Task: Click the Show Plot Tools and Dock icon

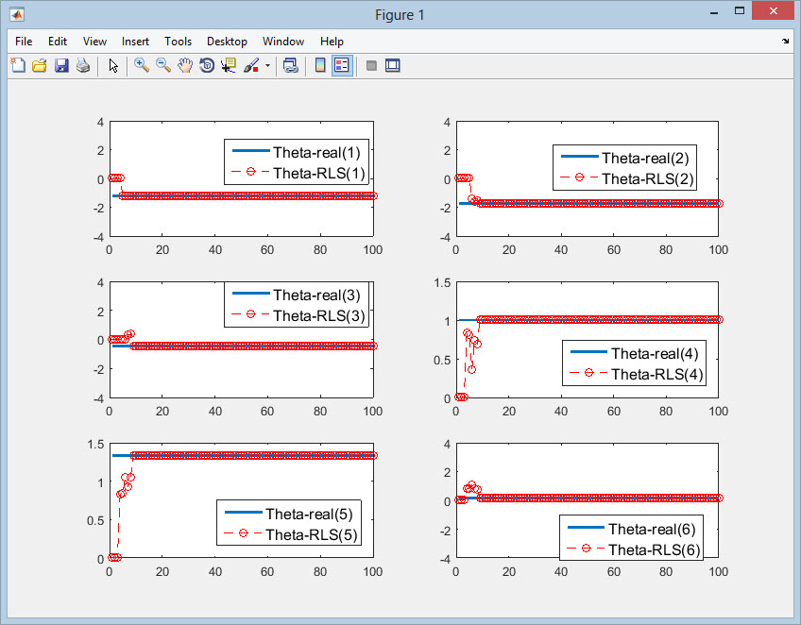Action: pyautogui.click(x=392, y=65)
